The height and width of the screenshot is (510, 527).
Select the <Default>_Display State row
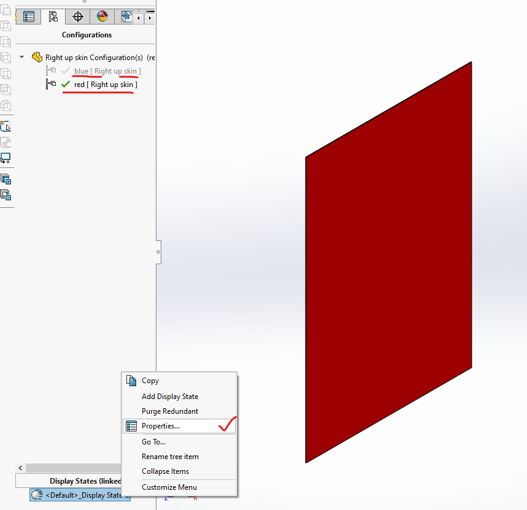click(80, 495)
